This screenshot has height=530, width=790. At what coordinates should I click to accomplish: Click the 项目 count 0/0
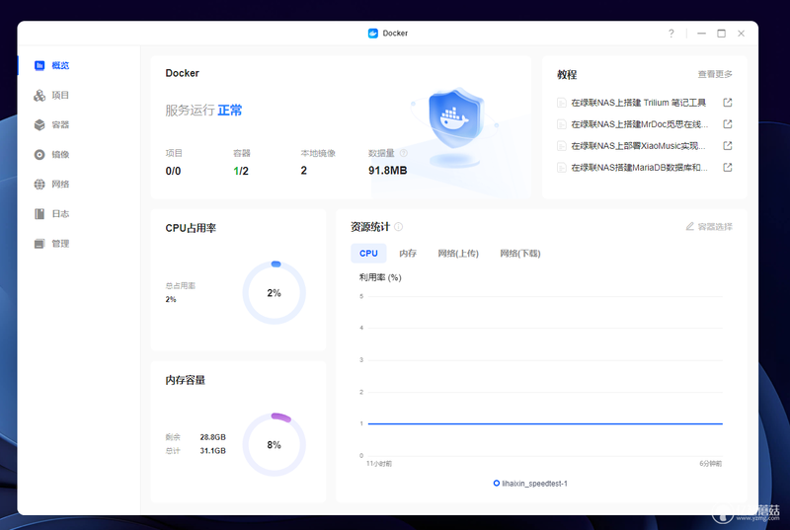[173, 171]
